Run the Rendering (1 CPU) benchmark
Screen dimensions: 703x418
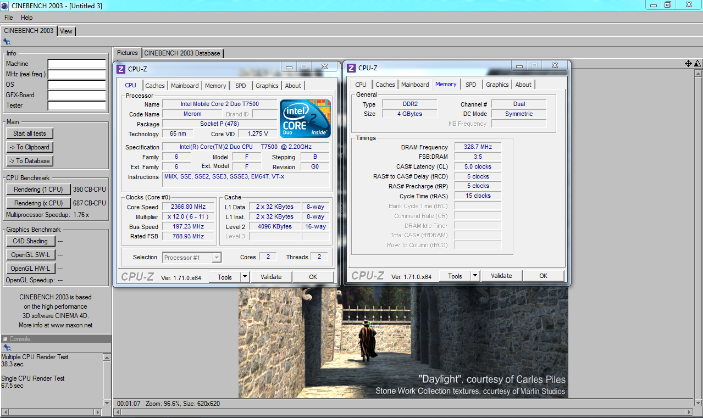[x=38, y=190]
